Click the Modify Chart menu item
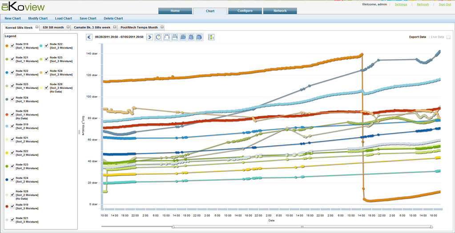 tap(38, 19)
